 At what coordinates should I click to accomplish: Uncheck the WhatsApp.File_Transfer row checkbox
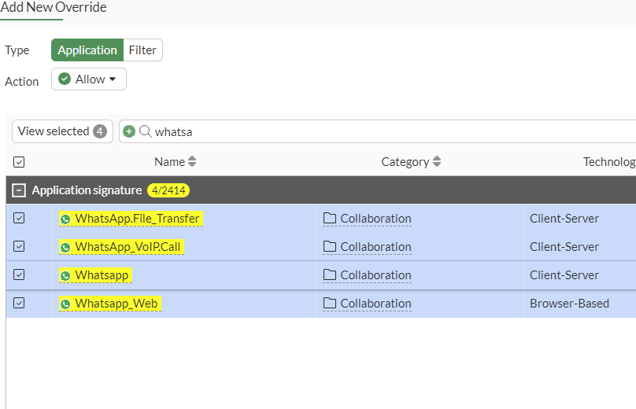click(19, 219)
